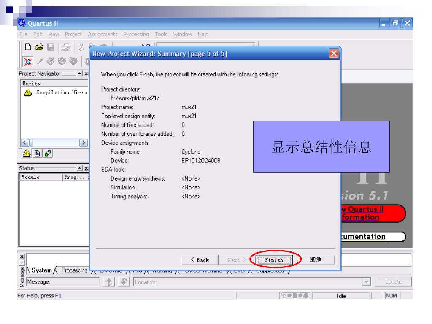Viewport: 432px width, 324px height.
Task: Click inside the Message field
Action: coord(63,282)
